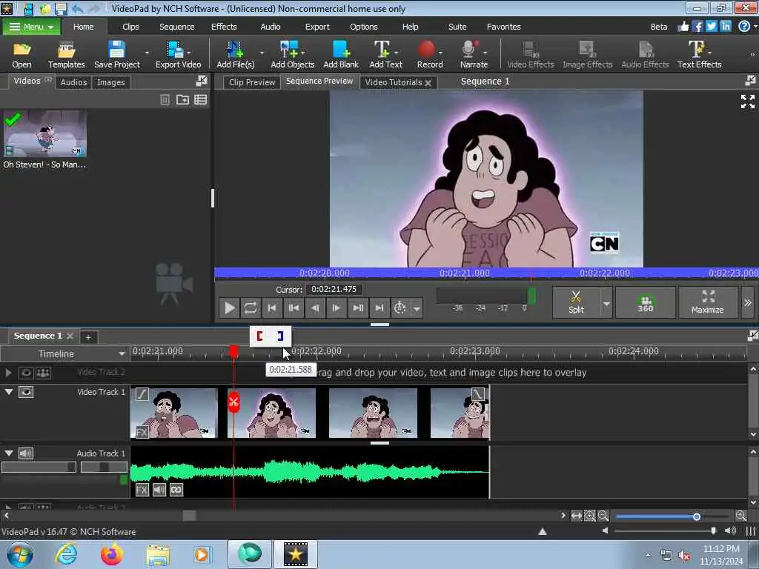
Task: Open the Save Project dropdown arrow
Action: coord(148,53)
